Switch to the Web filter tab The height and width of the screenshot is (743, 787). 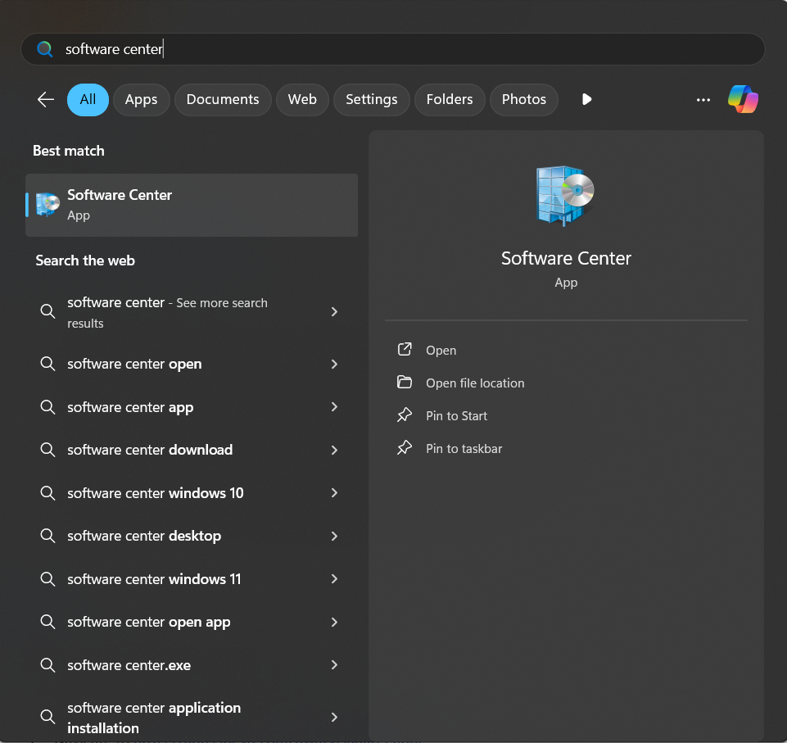tap(302, 99)
